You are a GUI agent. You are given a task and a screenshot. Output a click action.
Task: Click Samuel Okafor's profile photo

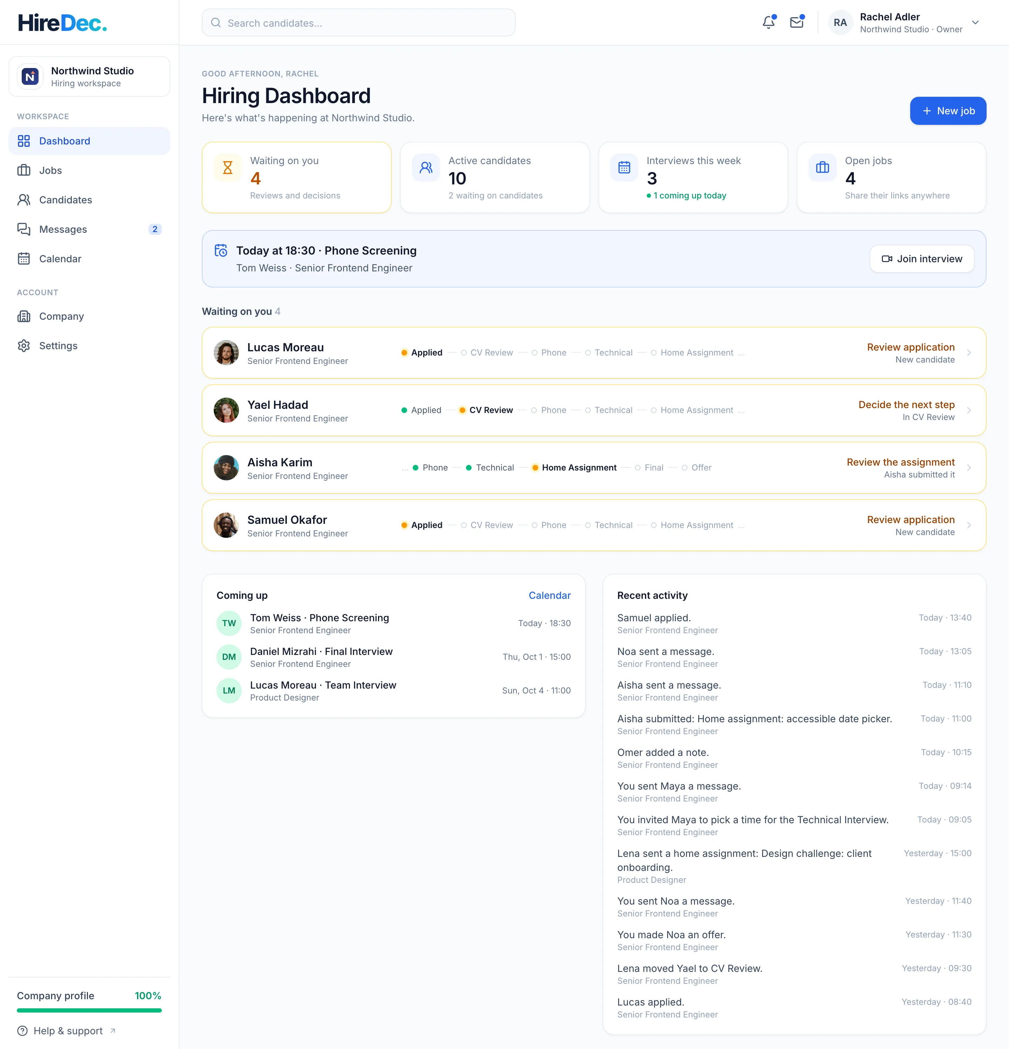pos(226,525)
